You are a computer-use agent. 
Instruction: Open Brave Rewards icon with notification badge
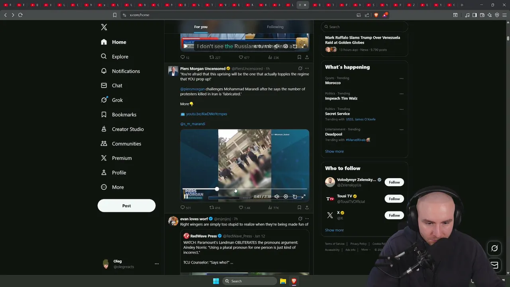point(384,15)
